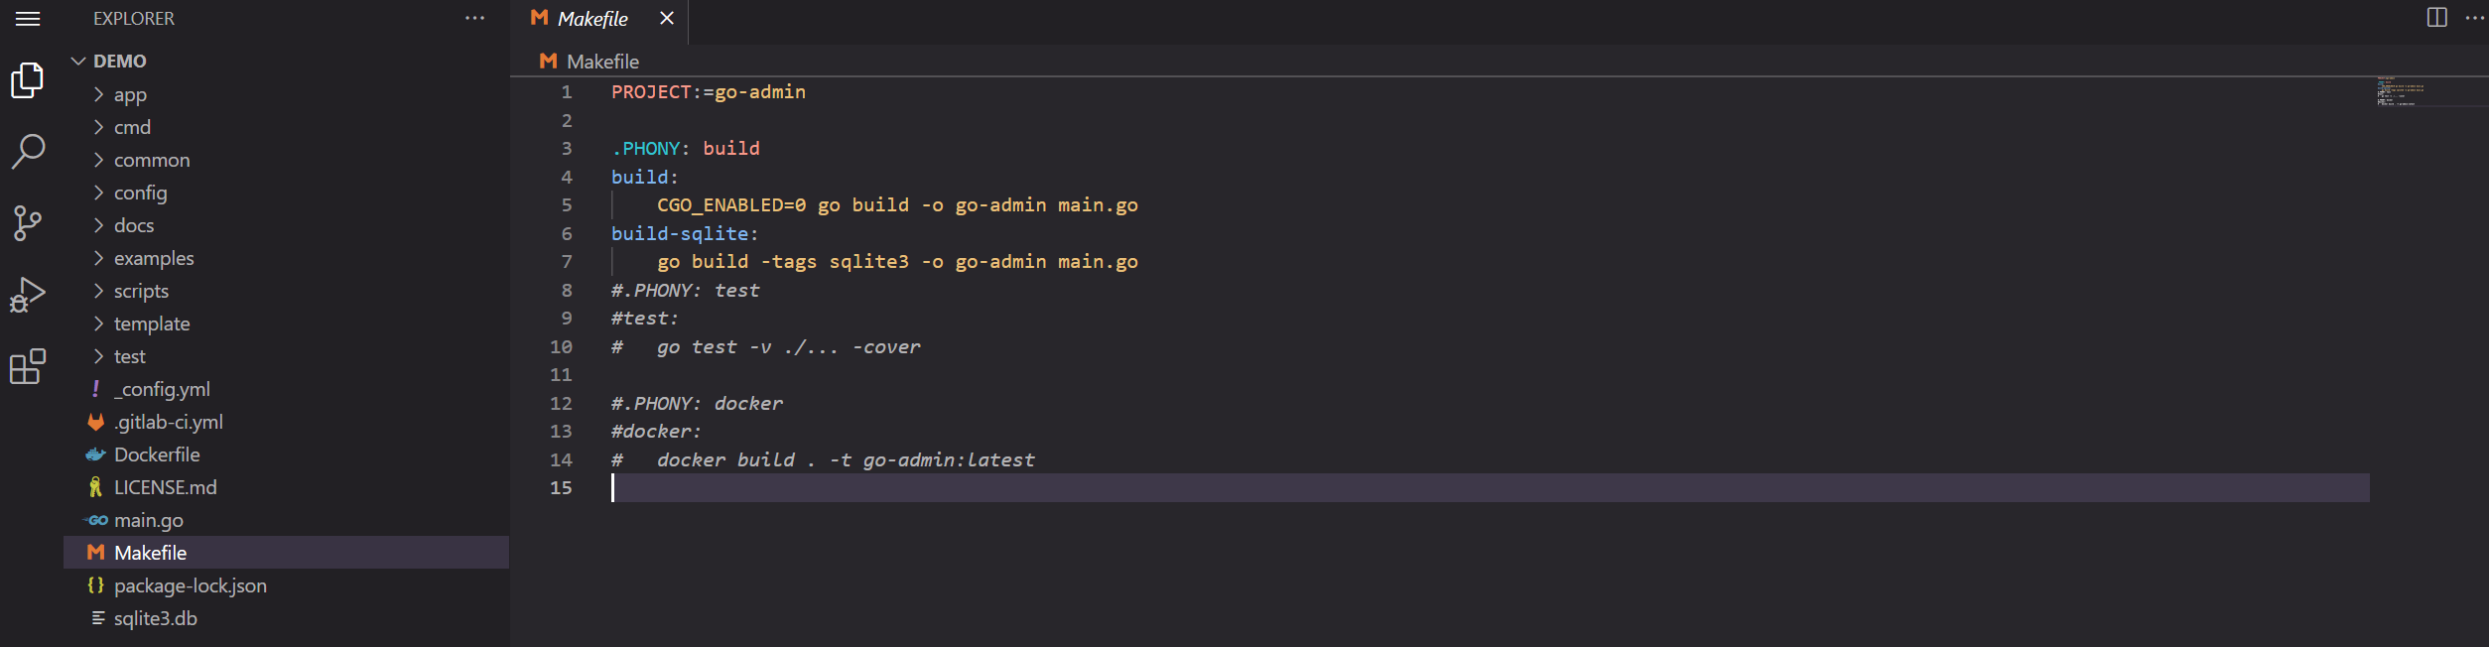Image resolution: width=2489 pixels, height=647 pixels.
Task: Open the Run and Debug view
Action: point(28,295)
